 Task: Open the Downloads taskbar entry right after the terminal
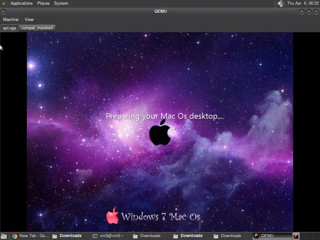pos(147,236)
